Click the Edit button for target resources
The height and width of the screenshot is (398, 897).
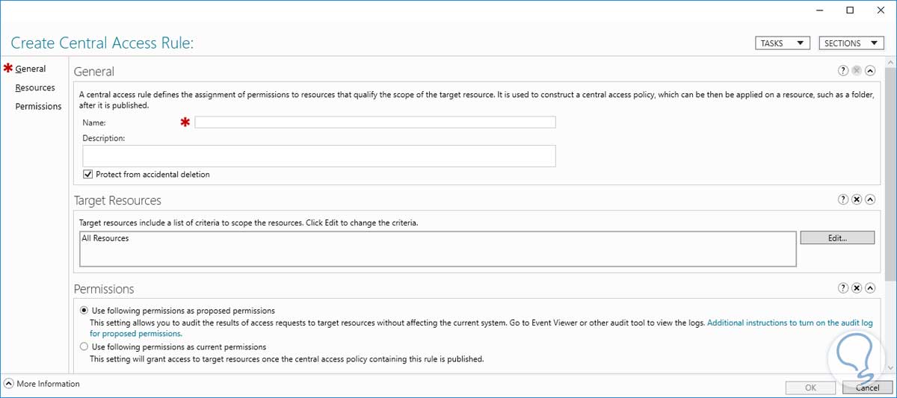836,238
